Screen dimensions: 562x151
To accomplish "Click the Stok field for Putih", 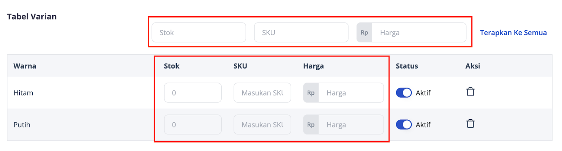I will pyautogui.click(x=192, y=125).
